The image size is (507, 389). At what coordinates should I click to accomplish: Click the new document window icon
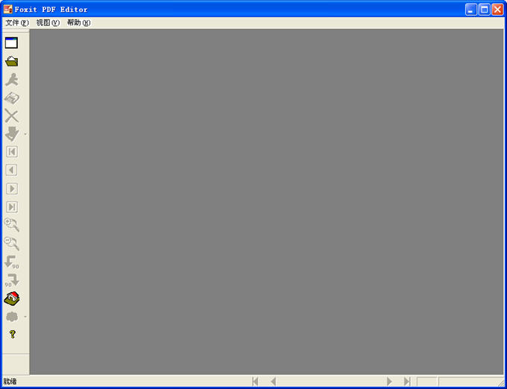pyautogui.click(x=11, y=43)
